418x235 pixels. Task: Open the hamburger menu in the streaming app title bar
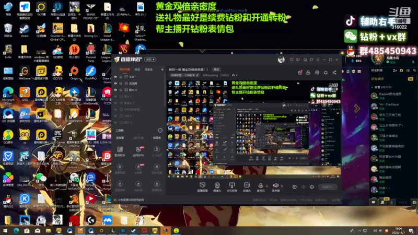pyautogui.click(x=318, y=60)
